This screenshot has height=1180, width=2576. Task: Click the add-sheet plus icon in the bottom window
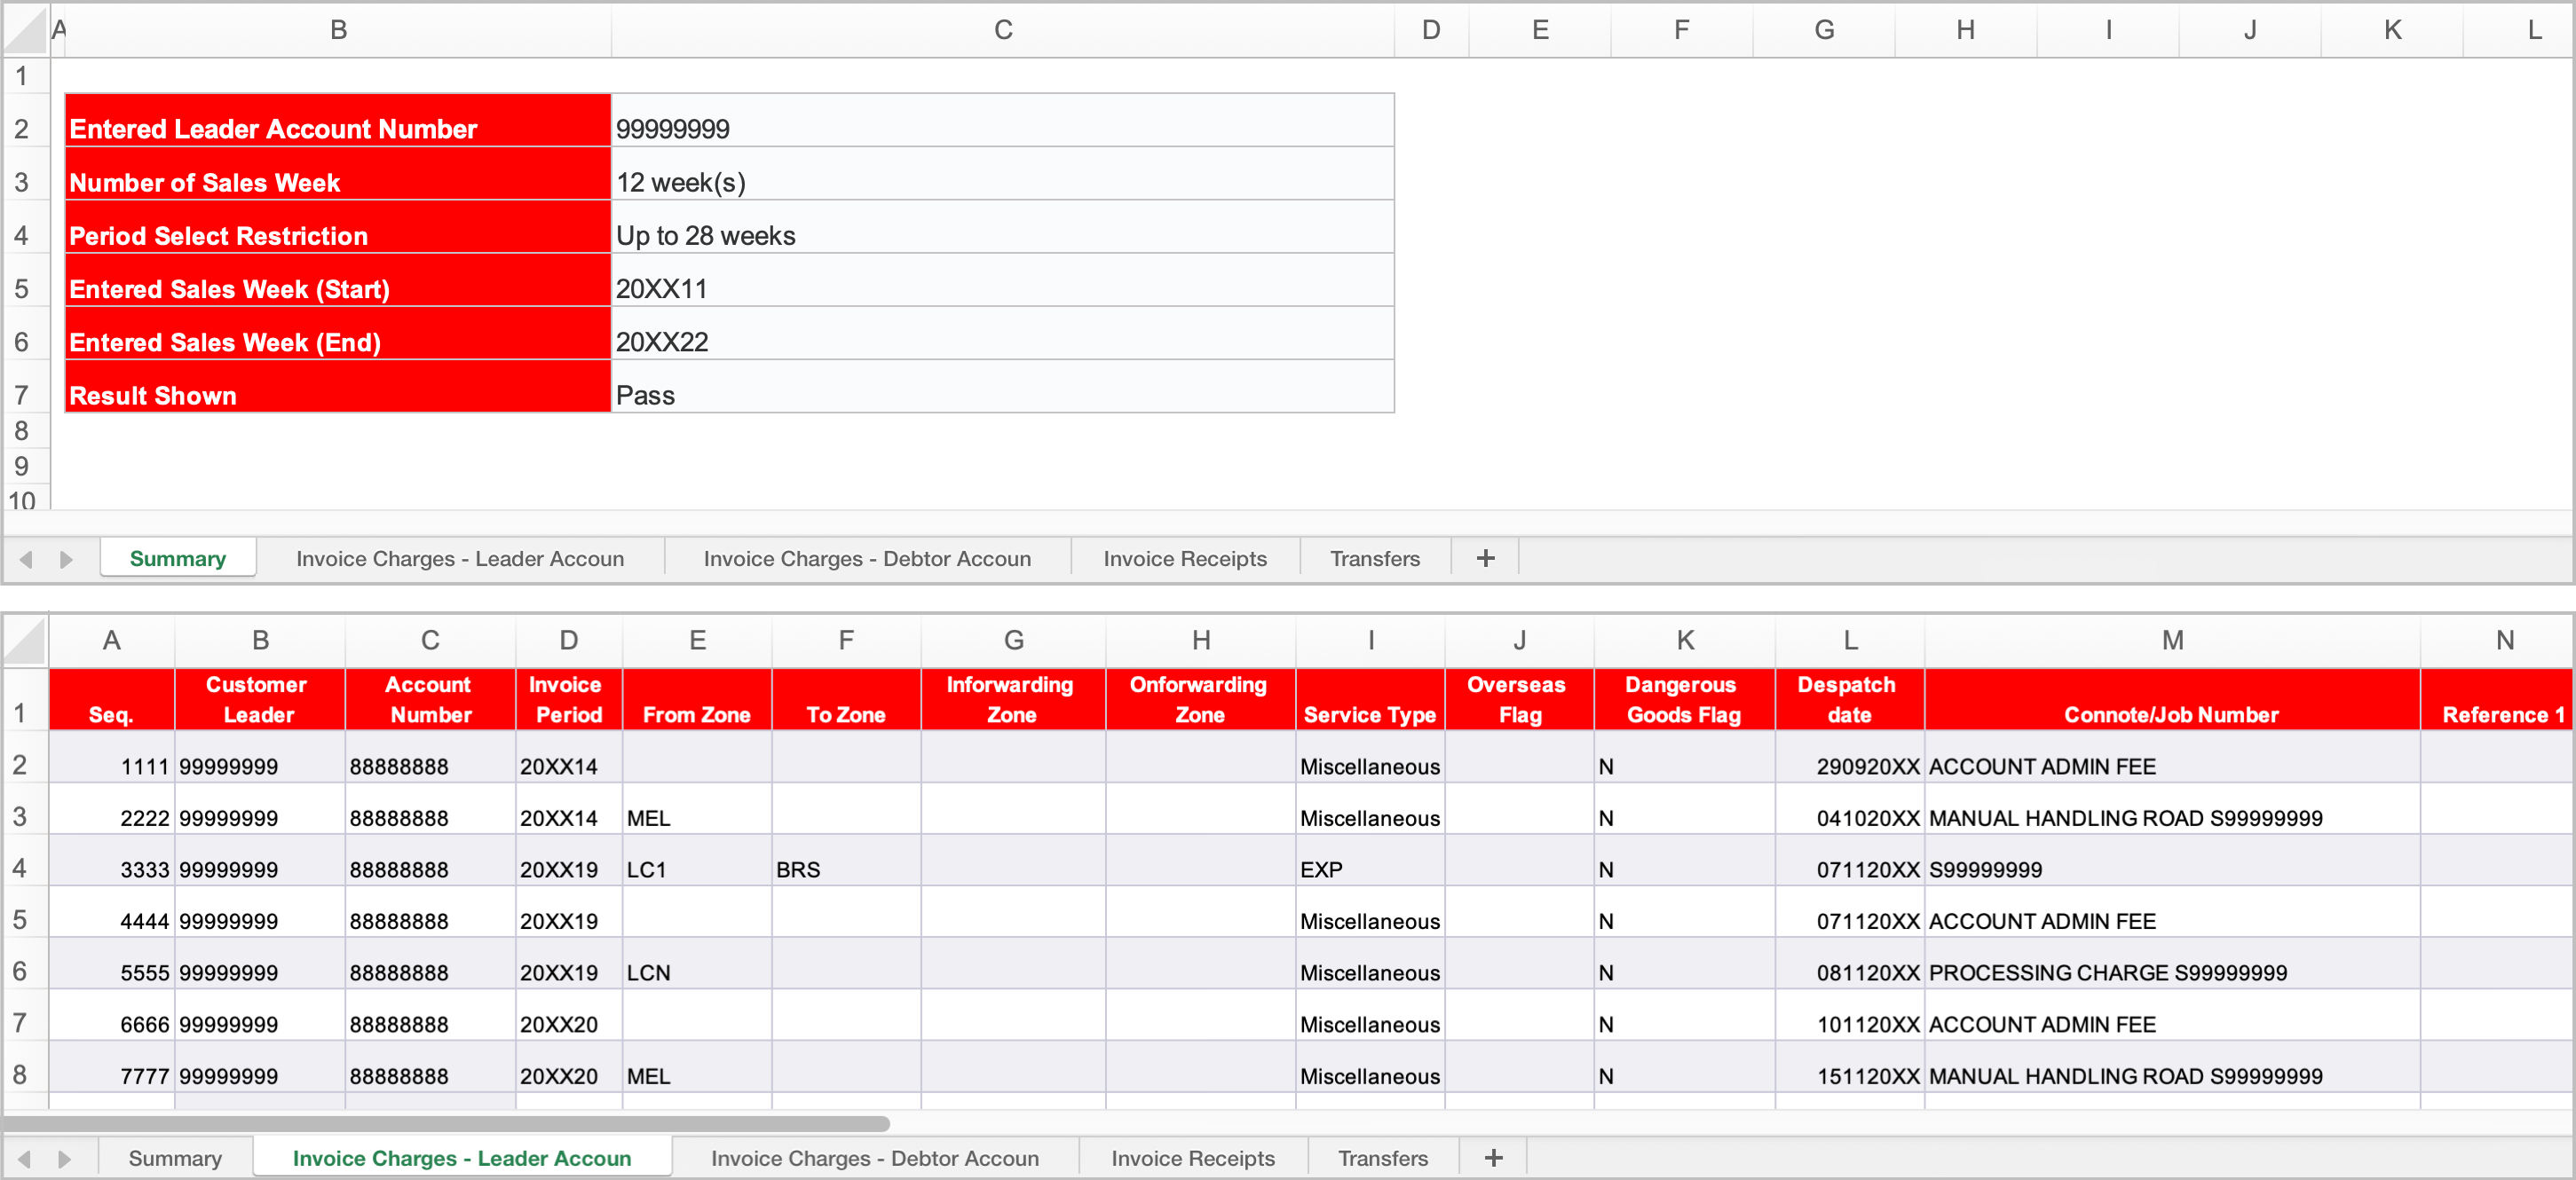[1492, 1157]
